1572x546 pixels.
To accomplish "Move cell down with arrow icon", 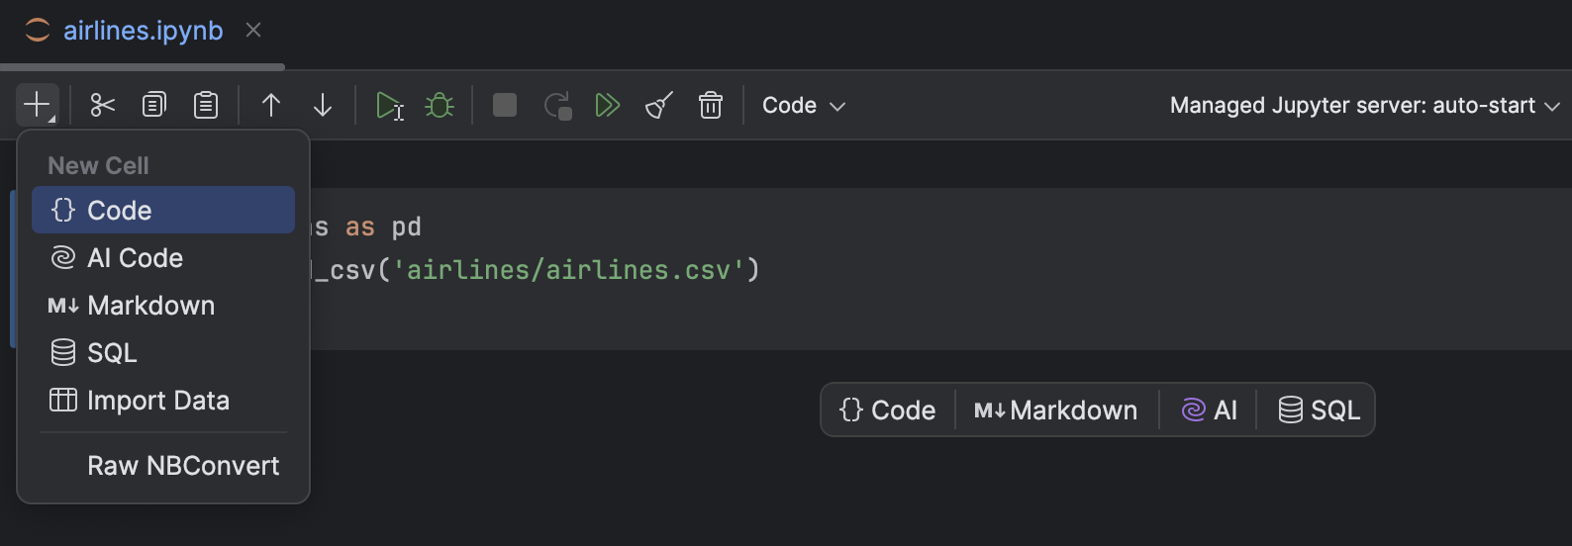I will pos(323,105).
